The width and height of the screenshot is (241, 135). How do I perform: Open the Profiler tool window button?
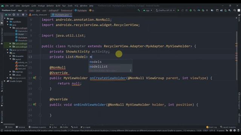pyautogui.click(x=64, y=127)
